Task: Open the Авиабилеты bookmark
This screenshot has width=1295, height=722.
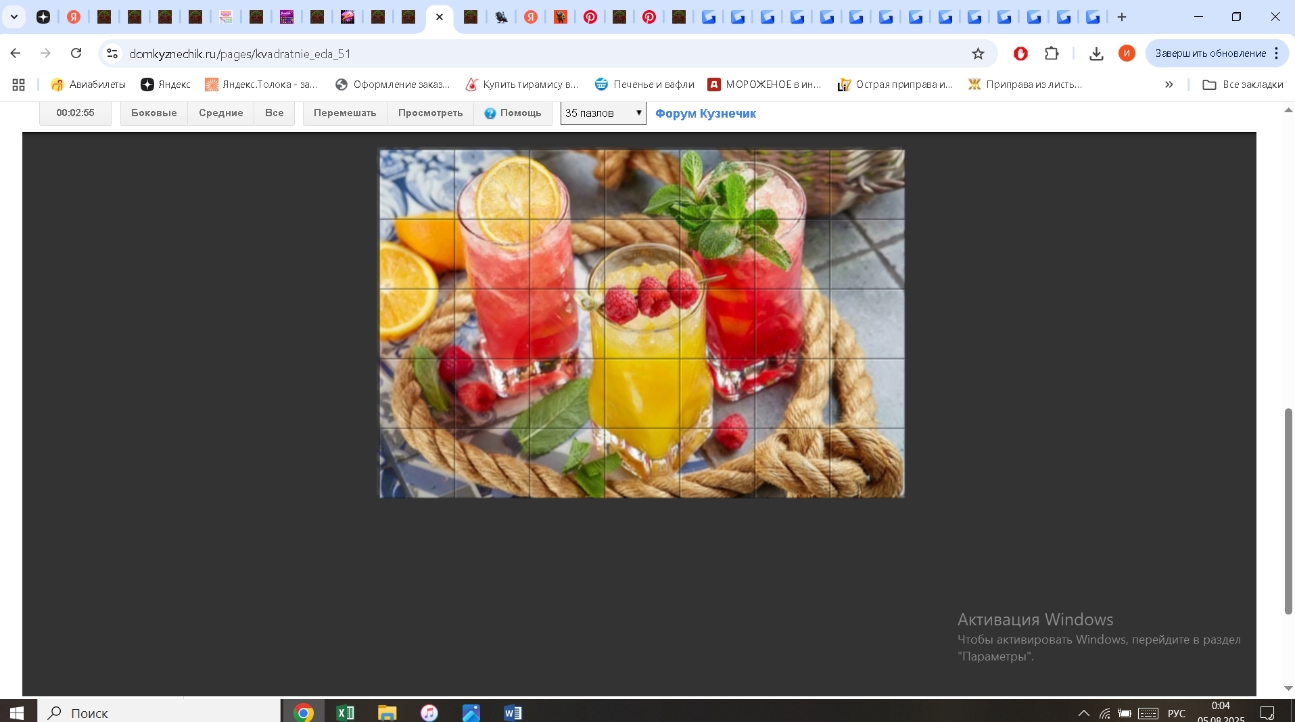Action: coord(89,85)
